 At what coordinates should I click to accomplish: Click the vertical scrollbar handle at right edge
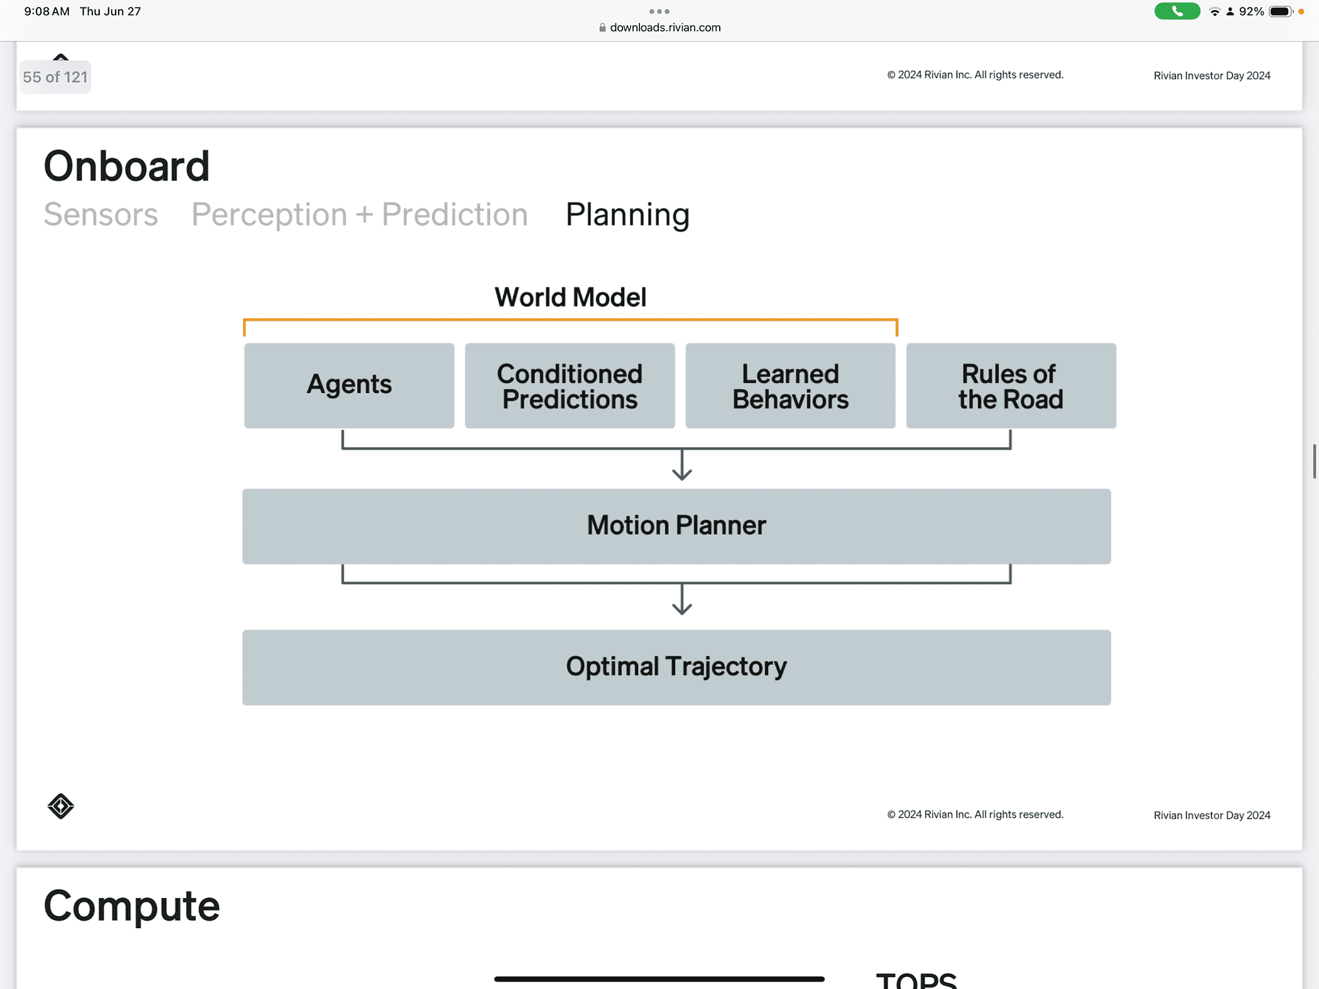coord(1314,462)
